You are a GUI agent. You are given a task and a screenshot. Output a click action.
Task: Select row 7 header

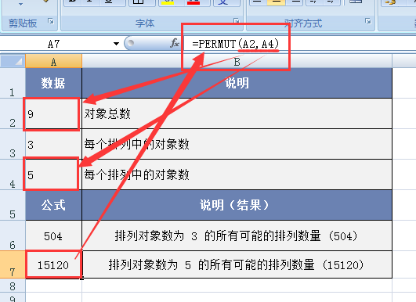[13, 264]
